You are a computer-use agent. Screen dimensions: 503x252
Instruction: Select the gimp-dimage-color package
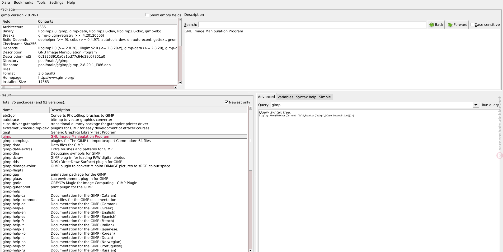[x=124, y=166]
